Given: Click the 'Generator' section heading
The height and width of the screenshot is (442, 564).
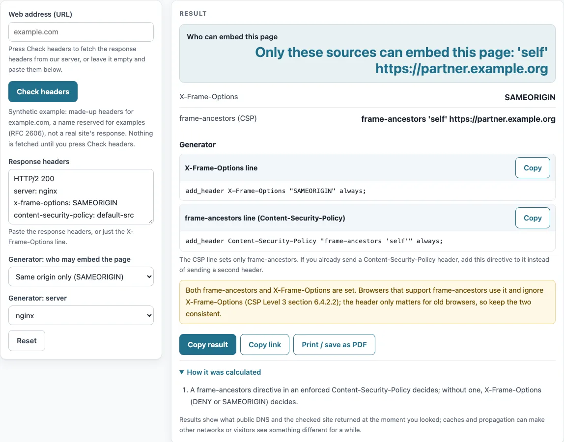Looking at the screenshot, I should coord(197,144).
